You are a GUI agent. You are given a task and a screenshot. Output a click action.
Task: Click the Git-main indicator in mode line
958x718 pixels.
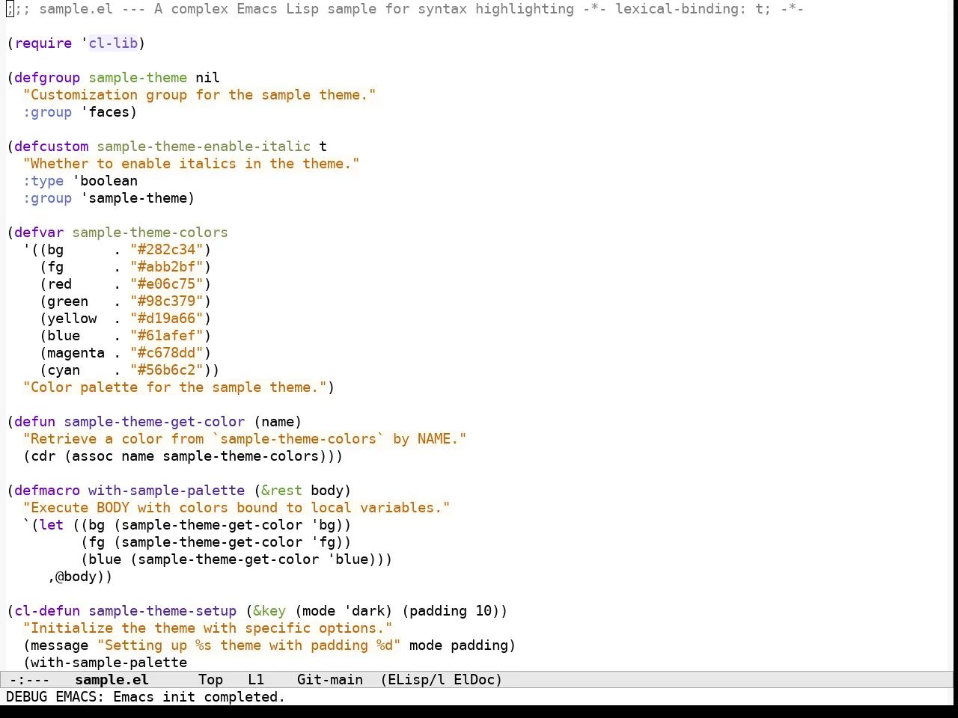point(330,680)
